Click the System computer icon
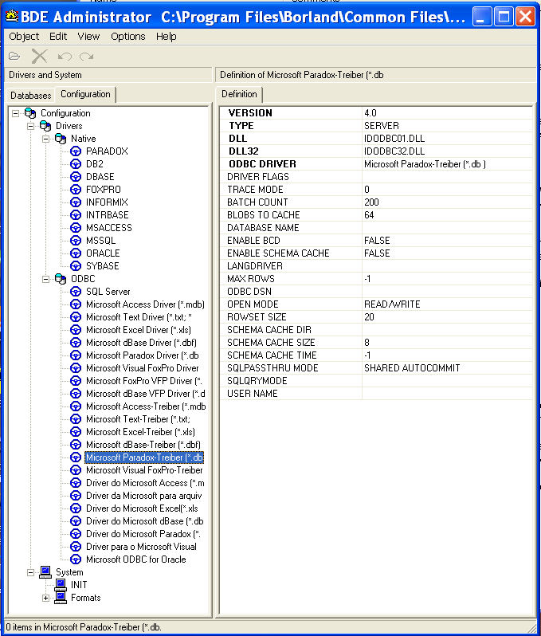541x636 pixels. tap(45, 572)
